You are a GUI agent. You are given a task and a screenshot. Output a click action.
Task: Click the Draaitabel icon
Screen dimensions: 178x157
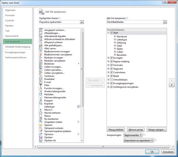point(41,79)
